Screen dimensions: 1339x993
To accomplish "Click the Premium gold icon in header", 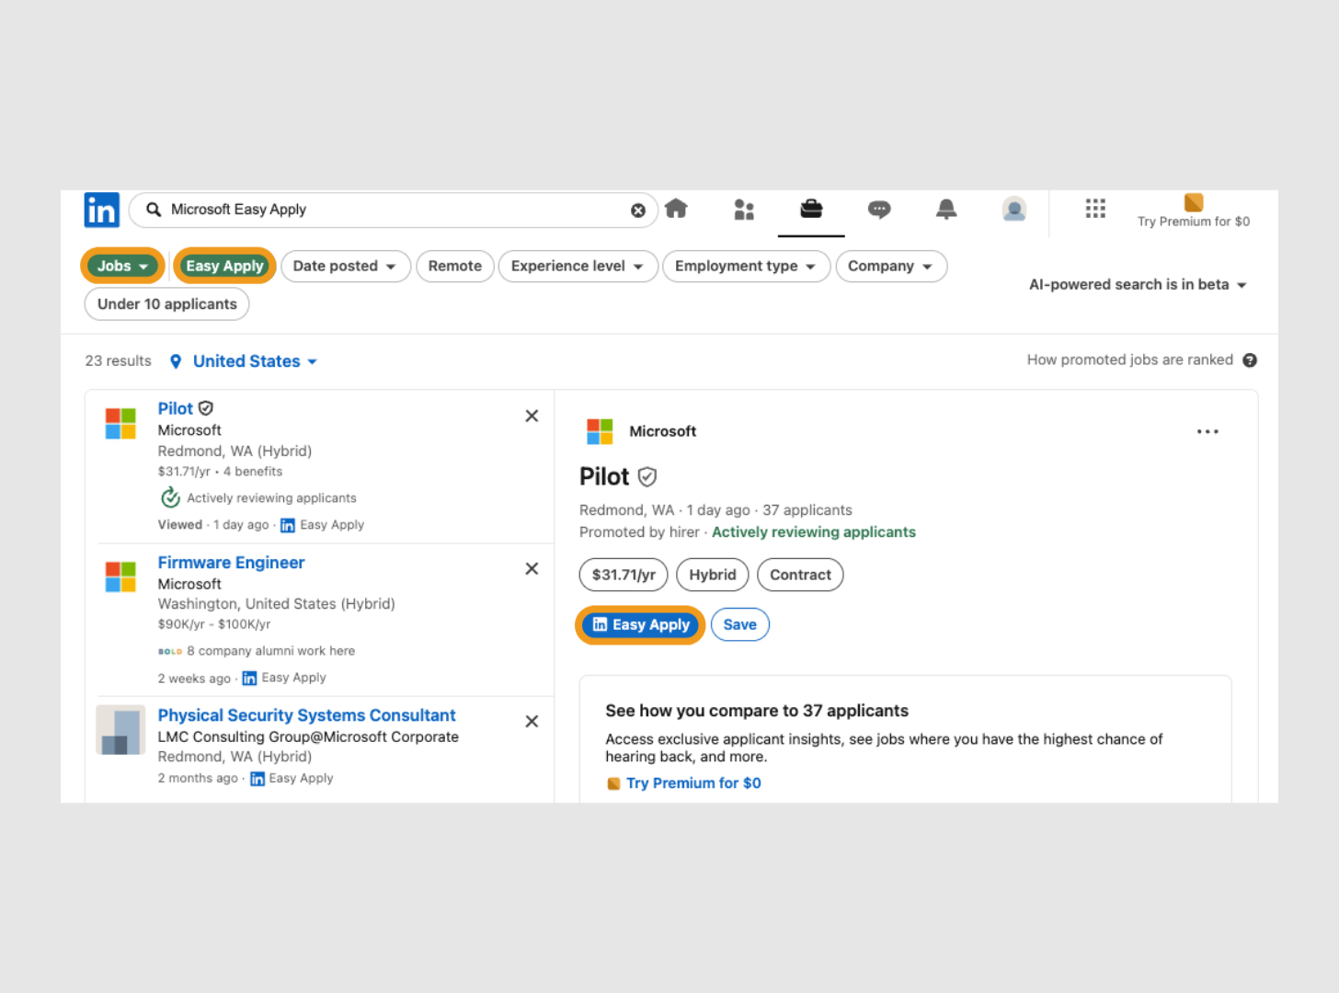I will pyautogui.click(x=1194, y=202).
